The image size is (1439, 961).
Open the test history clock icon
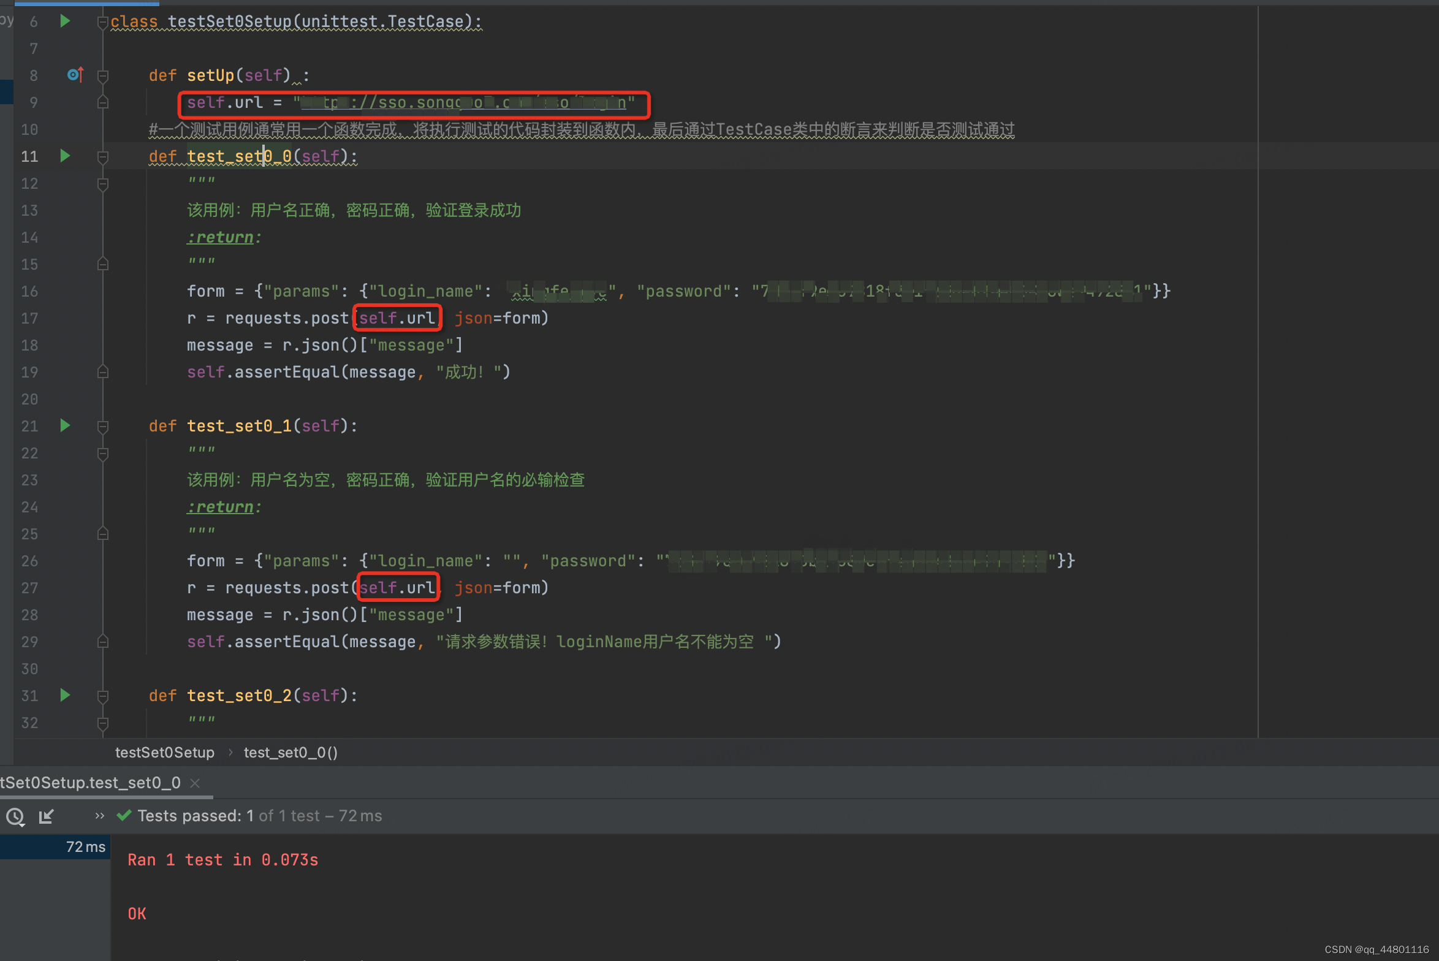15,816
